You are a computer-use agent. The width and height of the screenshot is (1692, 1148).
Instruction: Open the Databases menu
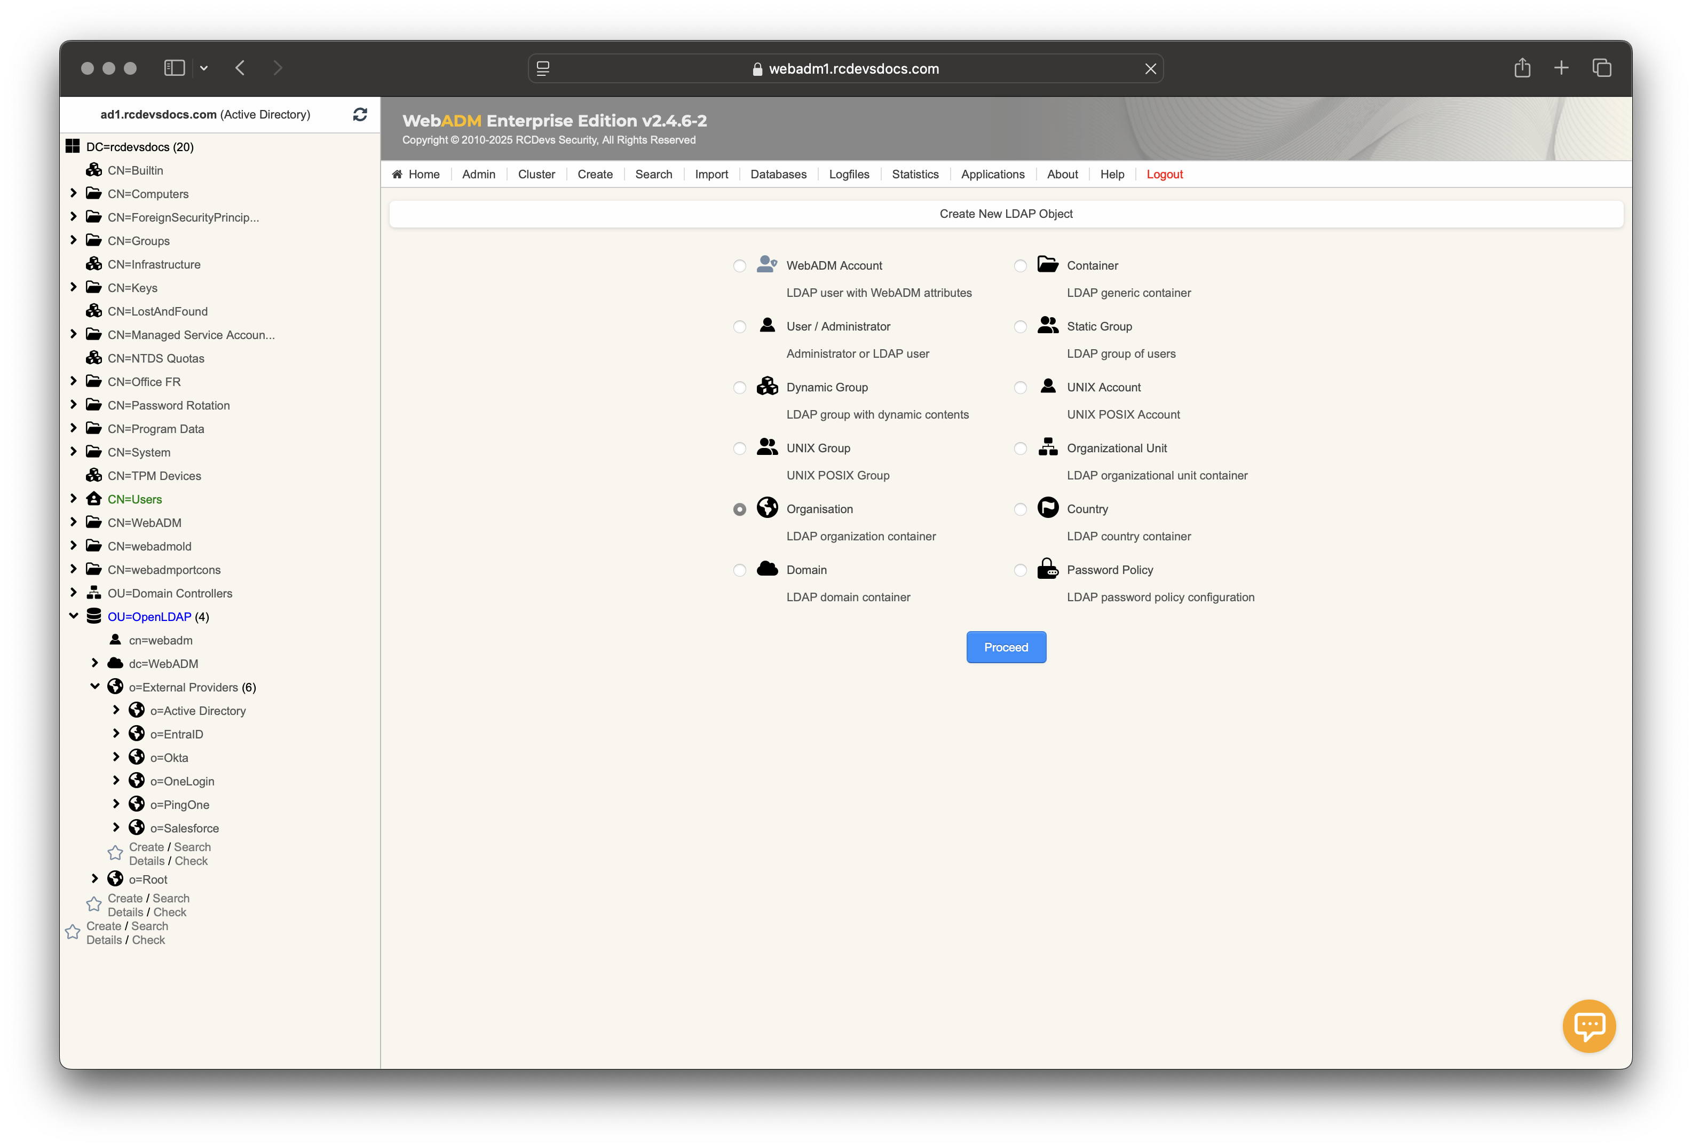(x=778, y=174)
